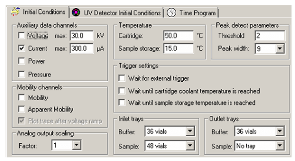This screenshot has width=295, height=161.
Task: Enable the Voltage auxiliary channel checkbox
Action: tap(22, 35)
